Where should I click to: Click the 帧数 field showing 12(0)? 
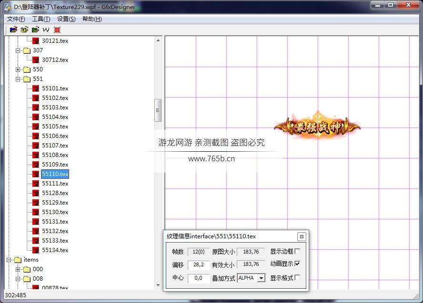[x=199, y=252]
